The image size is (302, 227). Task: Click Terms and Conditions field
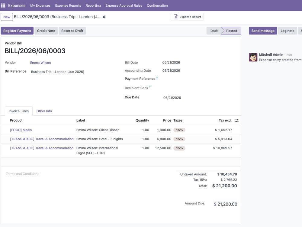click(22, 174)
